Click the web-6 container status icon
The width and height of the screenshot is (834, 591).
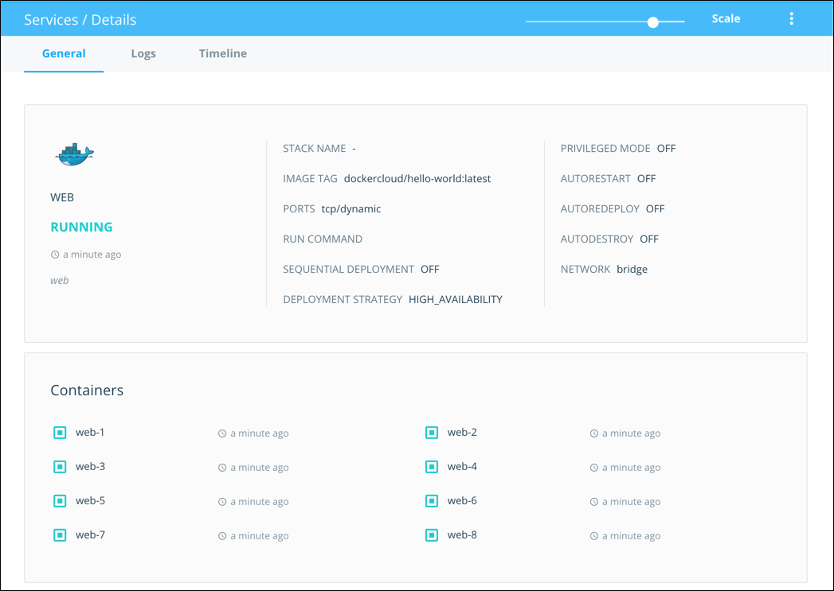click(x=432, y=501)
